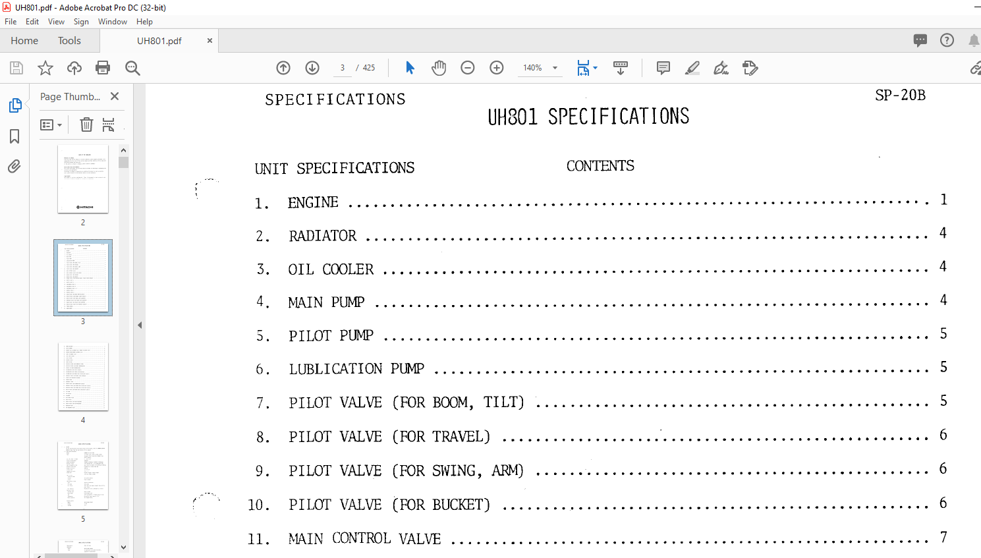981x558 pixels.
Task: Click the 'MAIN CONTROL VALVE' contents entry
Action: click(364, 539)
